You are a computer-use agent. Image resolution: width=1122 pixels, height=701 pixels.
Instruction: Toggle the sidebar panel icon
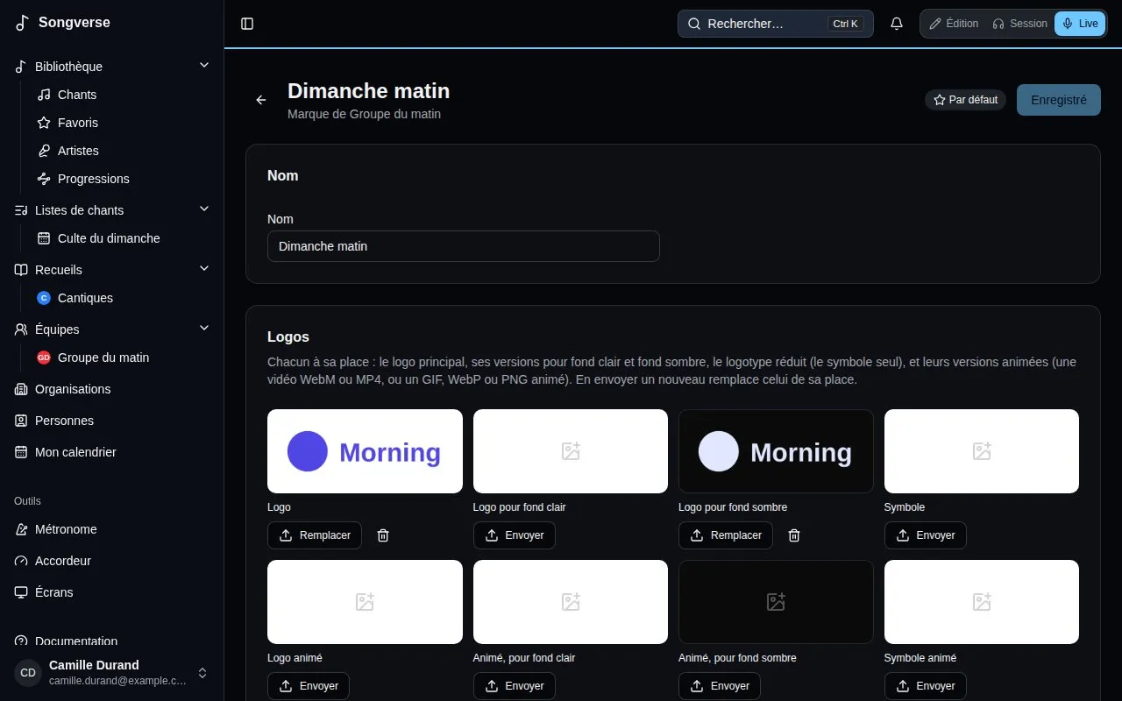click(247, 24)
